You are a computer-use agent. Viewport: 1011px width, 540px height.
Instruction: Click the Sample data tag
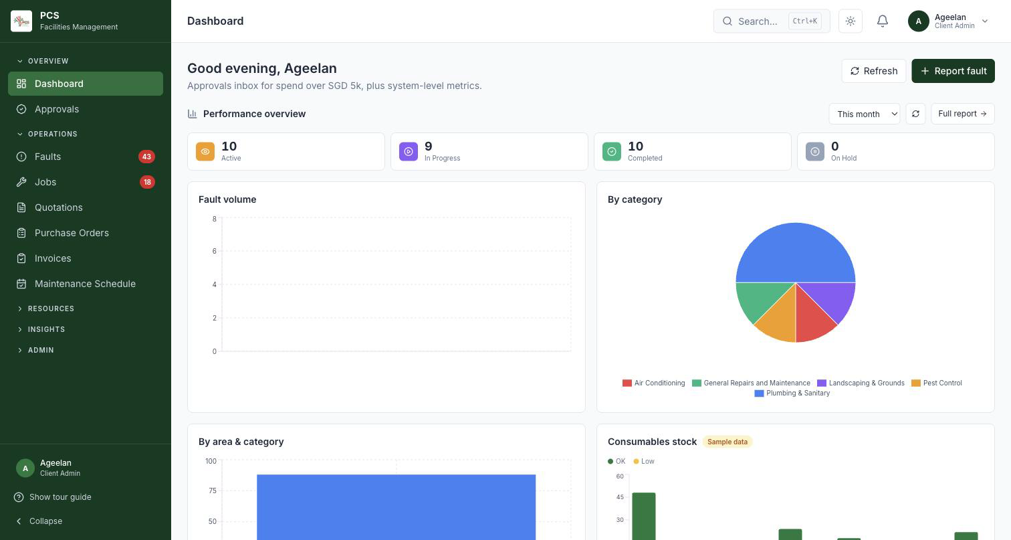727,442
